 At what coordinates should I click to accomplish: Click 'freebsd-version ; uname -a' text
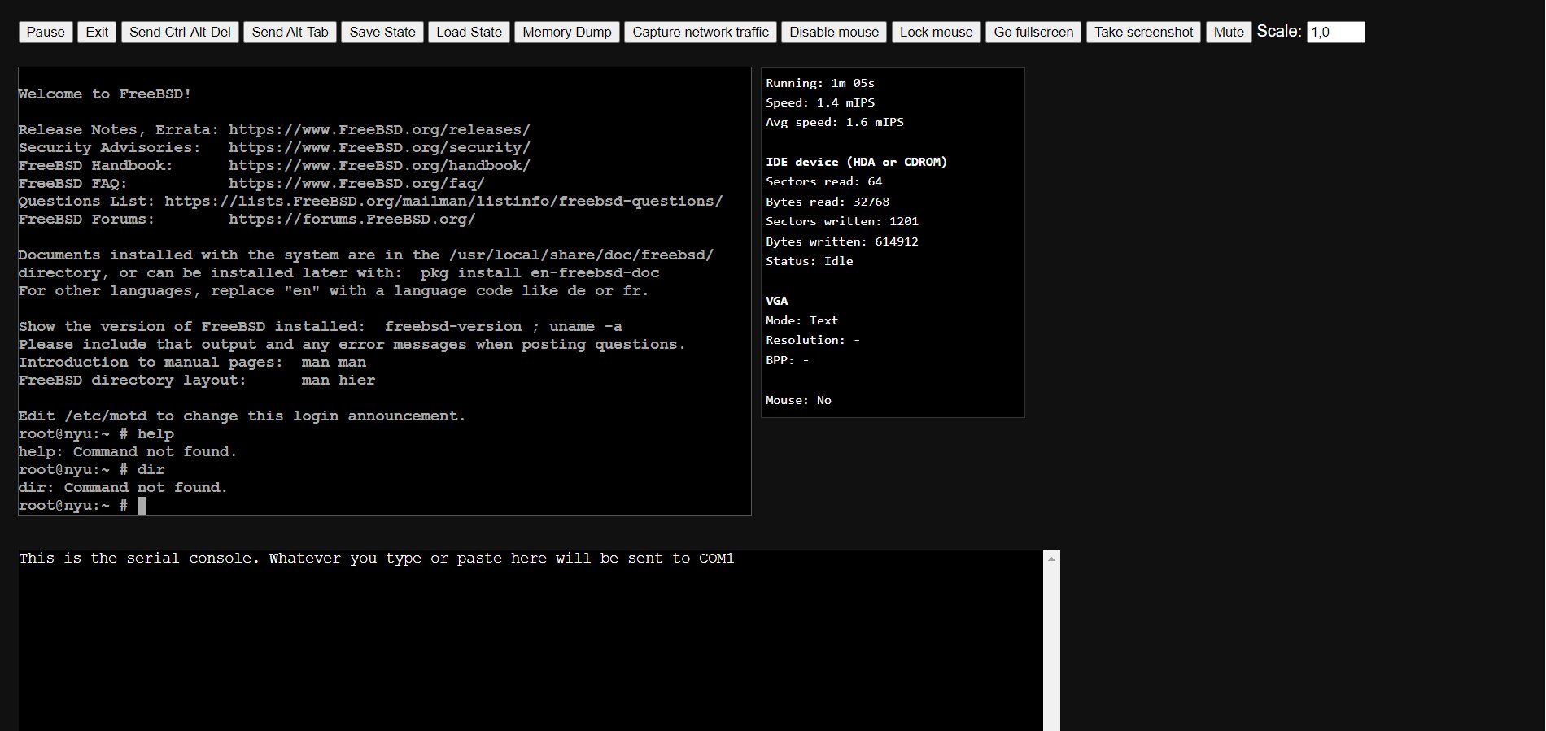click(504, 327)
